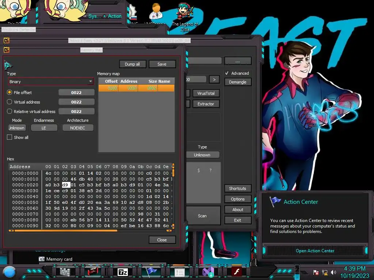Open the red-framed app icon beside 7-Zip
The height and width of the screenshot is (280, 374).
93,272
